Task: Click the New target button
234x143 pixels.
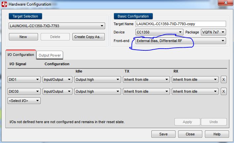Action: click(23, 37)
